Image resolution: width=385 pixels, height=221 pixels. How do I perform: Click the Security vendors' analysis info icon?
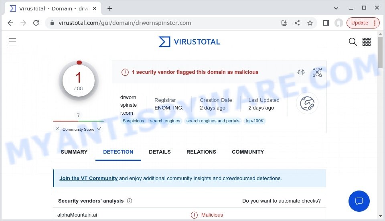(130, 201)
